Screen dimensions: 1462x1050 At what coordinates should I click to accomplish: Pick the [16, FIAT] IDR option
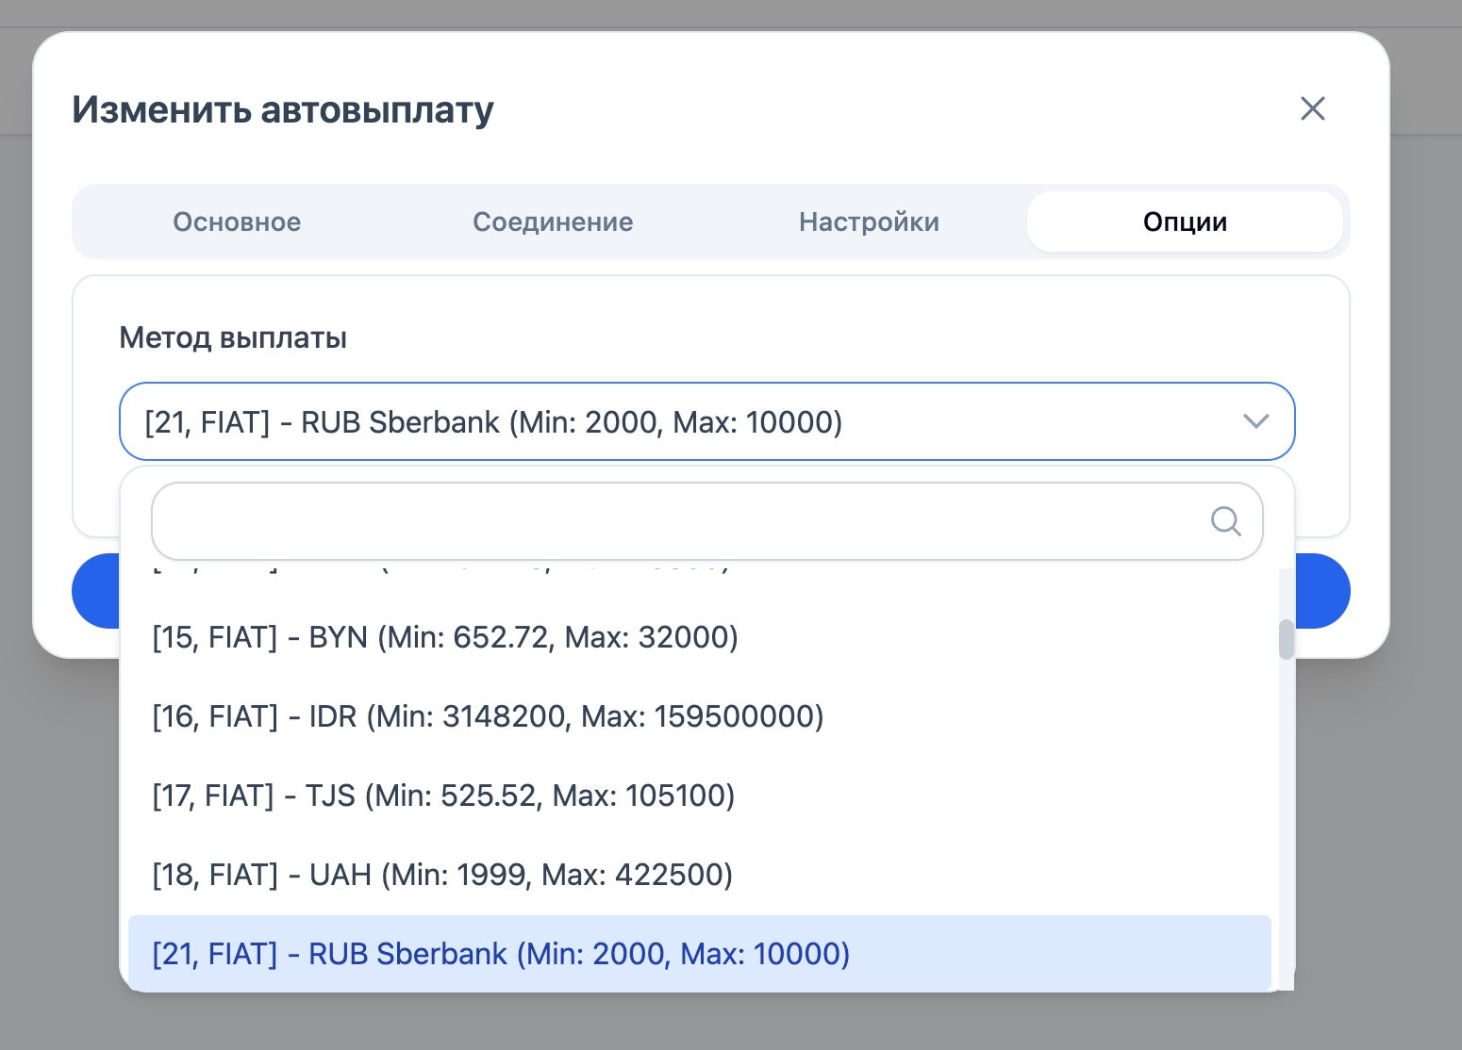point(488,717)
